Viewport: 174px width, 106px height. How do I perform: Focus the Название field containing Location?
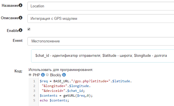(101, 6)
